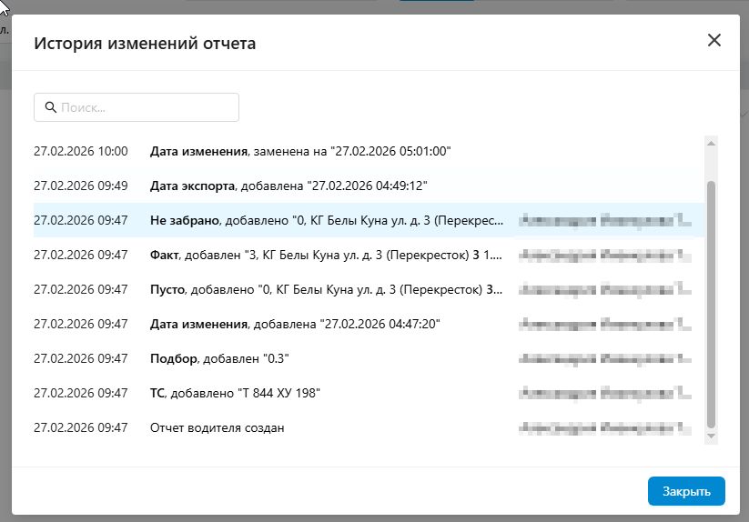
Task: Select the 10:00 Дата изменения entry
Action: [x=300, y=151]
